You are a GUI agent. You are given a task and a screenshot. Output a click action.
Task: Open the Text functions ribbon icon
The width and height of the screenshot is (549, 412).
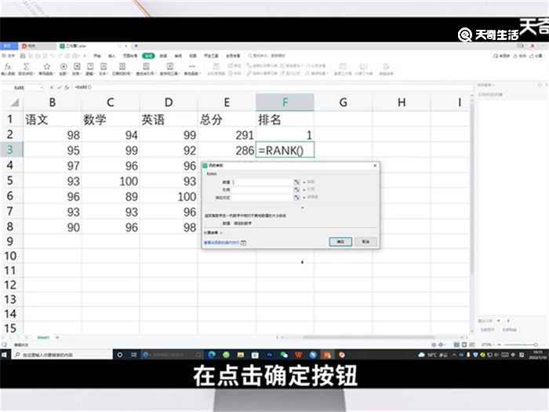click(104, 67)
